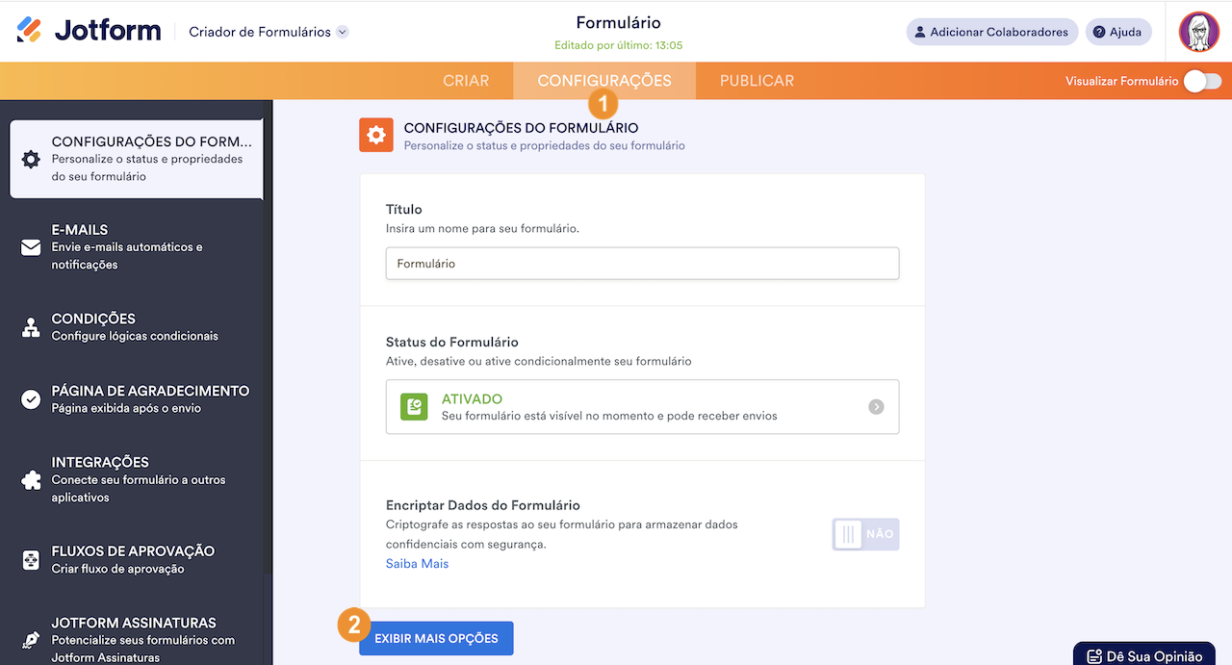The image size is (1232, 665).
Task: Click the form settings gear sidebar icon
Action: click(31, 160)
